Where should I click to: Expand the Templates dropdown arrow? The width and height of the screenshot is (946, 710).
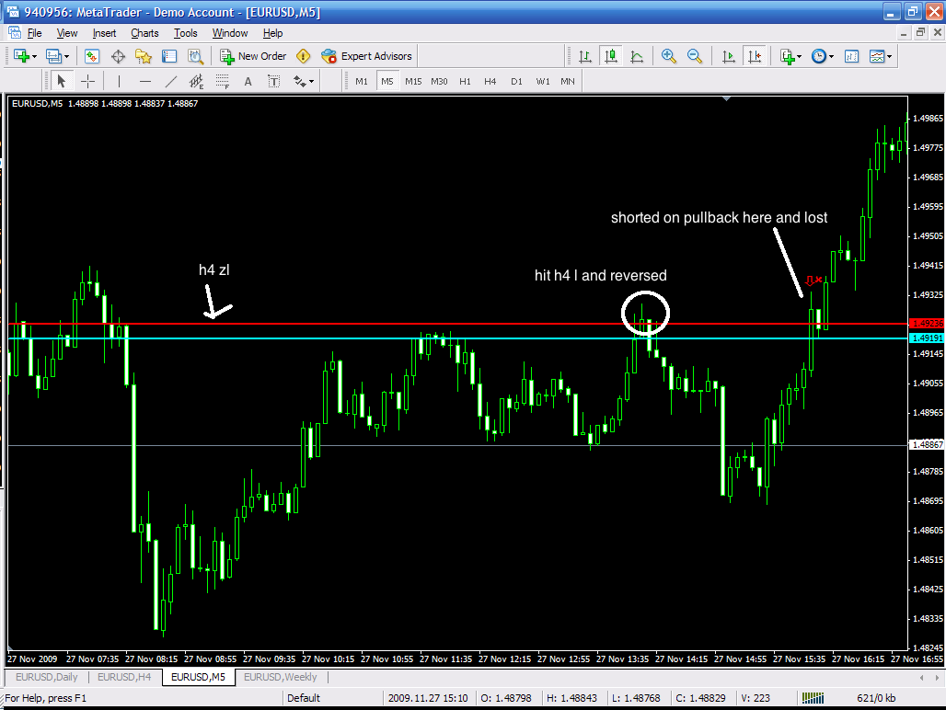(x=889, y=57)
